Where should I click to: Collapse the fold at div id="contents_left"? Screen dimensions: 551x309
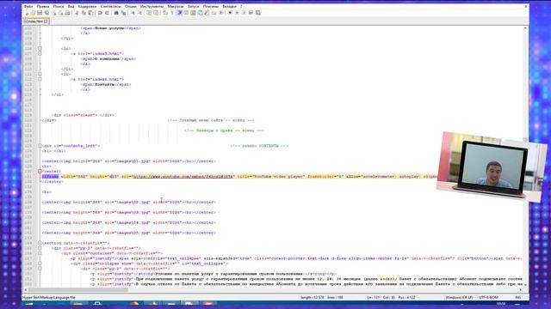tap(40, 146)
